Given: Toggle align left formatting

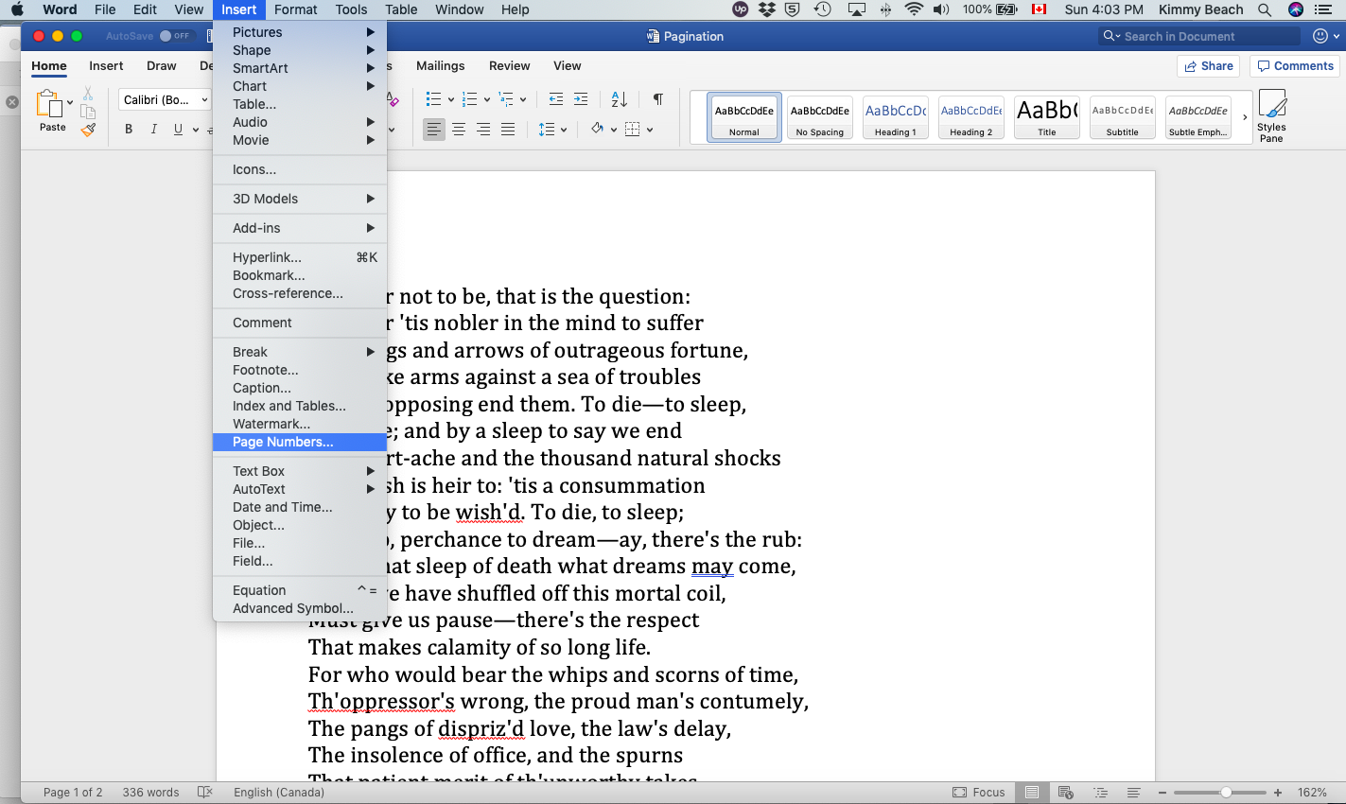Looking at the screenshot, I should tap(433, 130).
